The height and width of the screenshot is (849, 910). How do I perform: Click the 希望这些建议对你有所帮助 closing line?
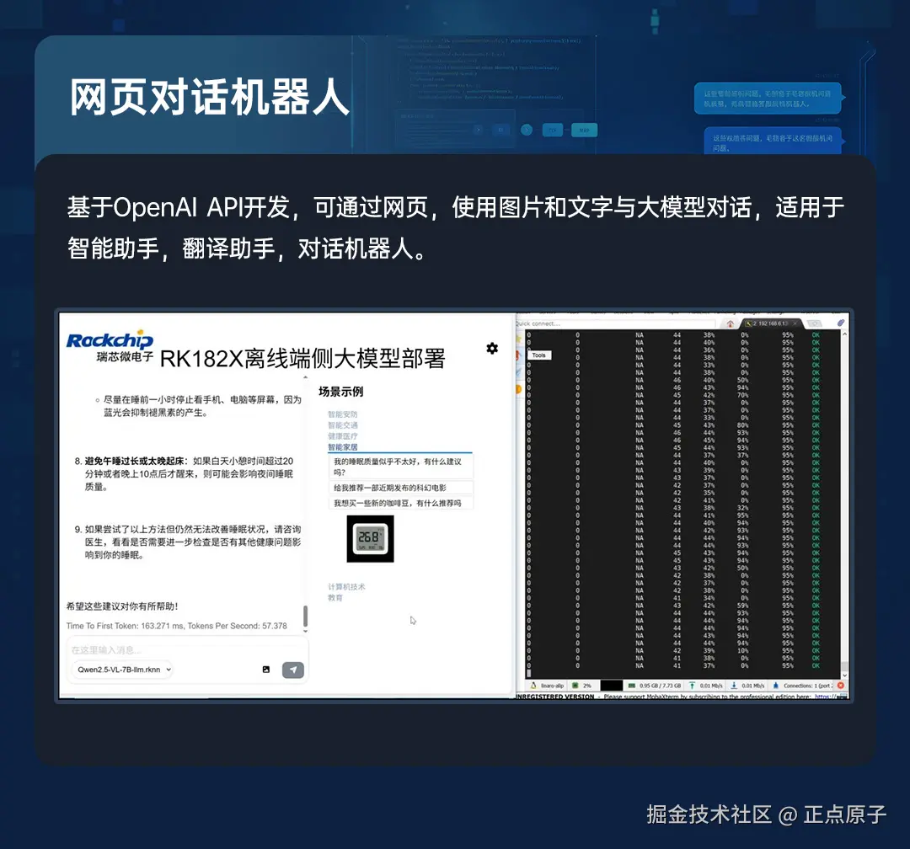[122, 606]
